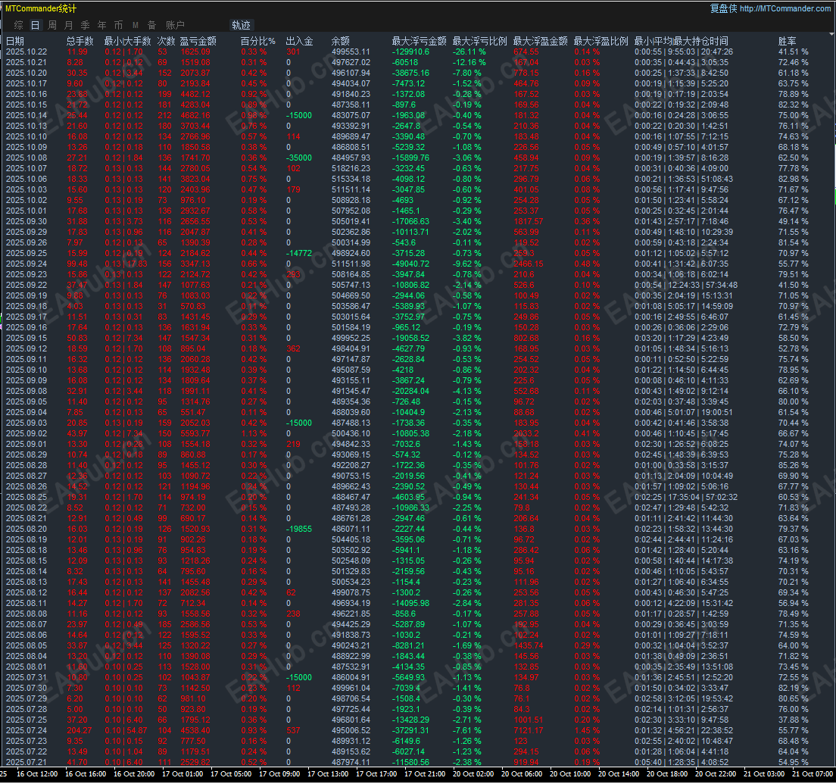Click the 次数 column header
Image resolution: width=836 pixels, height=784 pixels.
167,41
